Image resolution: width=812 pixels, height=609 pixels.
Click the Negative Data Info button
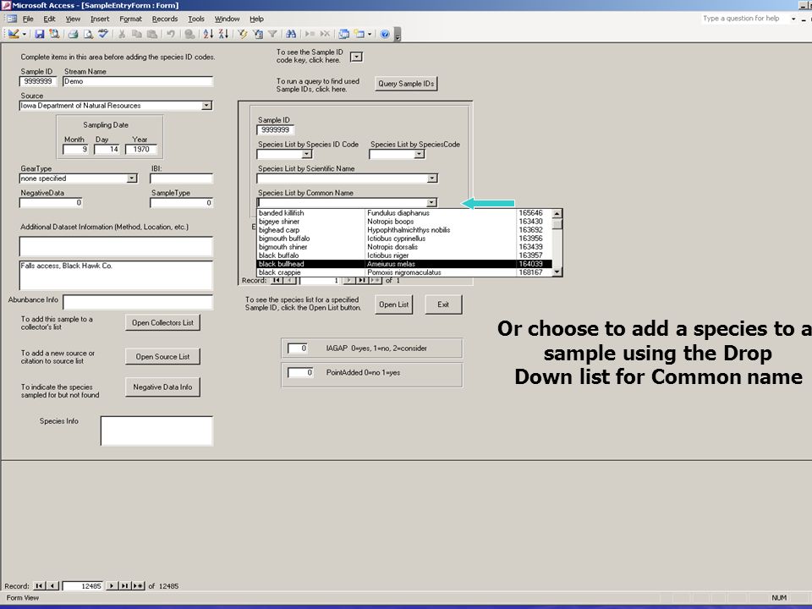[x=162, y=387]
